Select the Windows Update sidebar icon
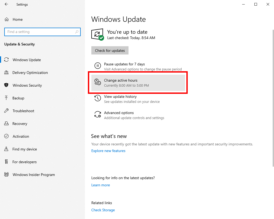 pos(6,60)
